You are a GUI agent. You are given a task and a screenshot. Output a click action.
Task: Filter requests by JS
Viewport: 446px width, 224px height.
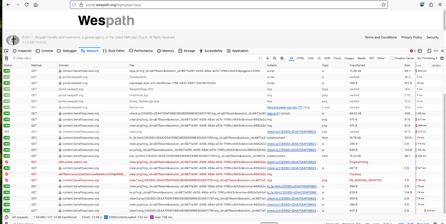point(319,58)
